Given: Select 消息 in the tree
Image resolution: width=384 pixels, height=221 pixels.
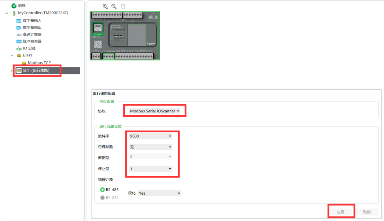Looking at the screenshot, I should [22, 6].
